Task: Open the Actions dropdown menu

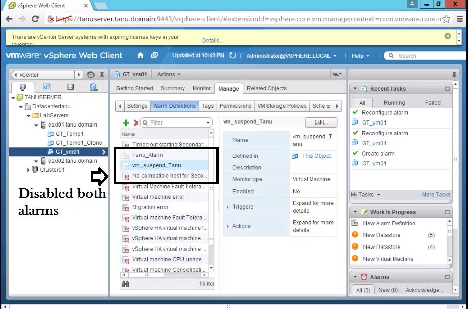Action: pos(169,74)
